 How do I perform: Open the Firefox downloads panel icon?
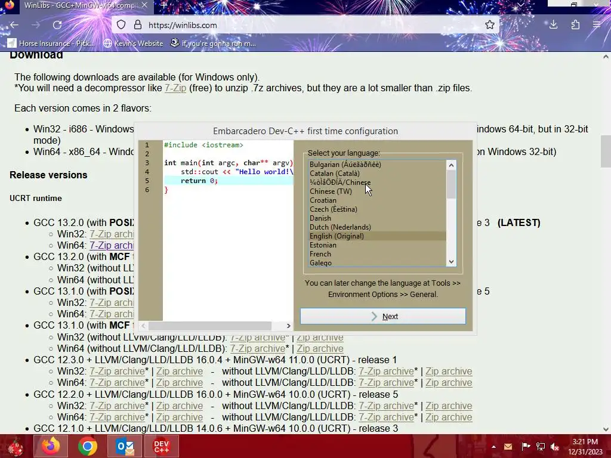[553, 25]
